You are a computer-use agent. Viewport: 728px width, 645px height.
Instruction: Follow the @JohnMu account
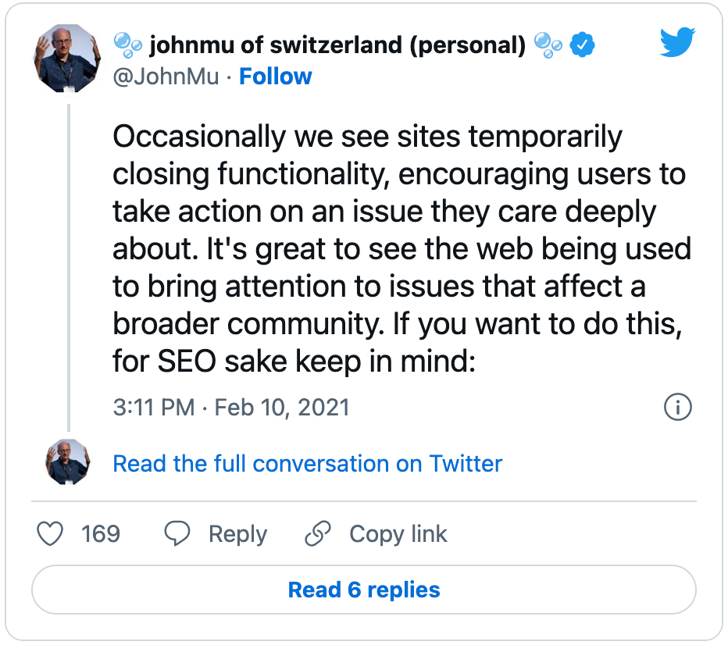tap(275, 76)
